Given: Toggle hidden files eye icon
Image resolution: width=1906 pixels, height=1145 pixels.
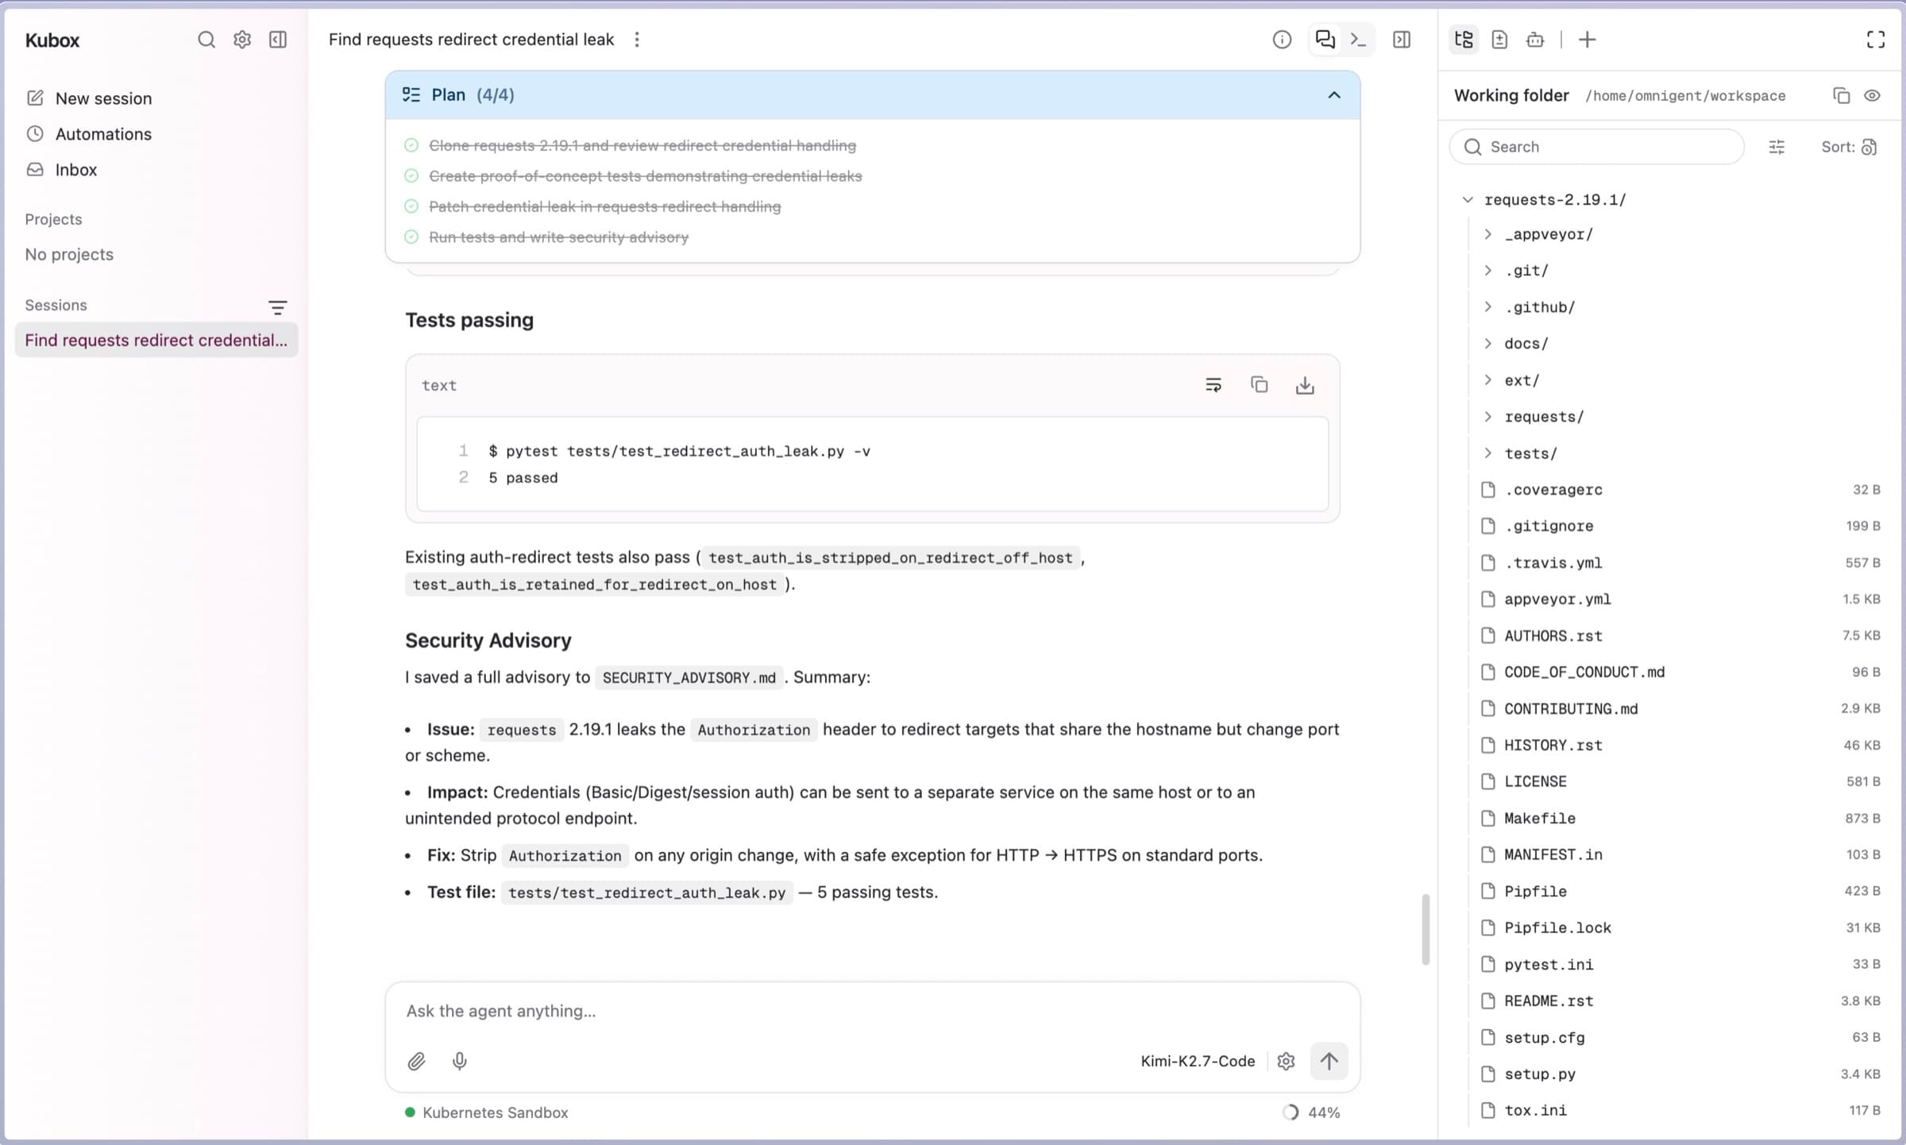Looking at the screenshot, I should (x=1873, y=95).
